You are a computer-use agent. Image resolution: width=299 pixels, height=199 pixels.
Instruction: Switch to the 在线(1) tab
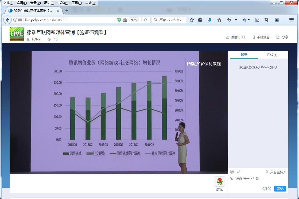click(272, 55)
